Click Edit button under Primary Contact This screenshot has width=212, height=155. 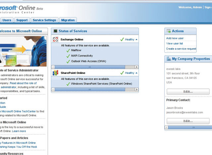pos(188,121)
